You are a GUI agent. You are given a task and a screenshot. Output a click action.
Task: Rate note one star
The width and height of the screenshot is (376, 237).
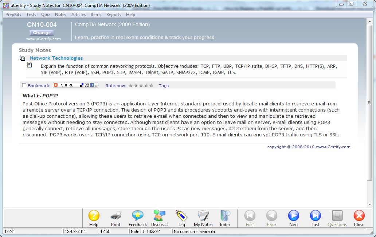pyautogui.click(x=131, y=85)
